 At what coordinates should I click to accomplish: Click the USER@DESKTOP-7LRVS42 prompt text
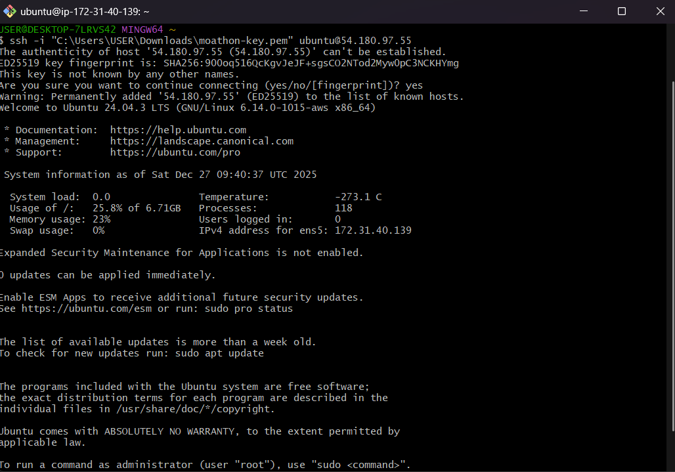click(58, 30)
